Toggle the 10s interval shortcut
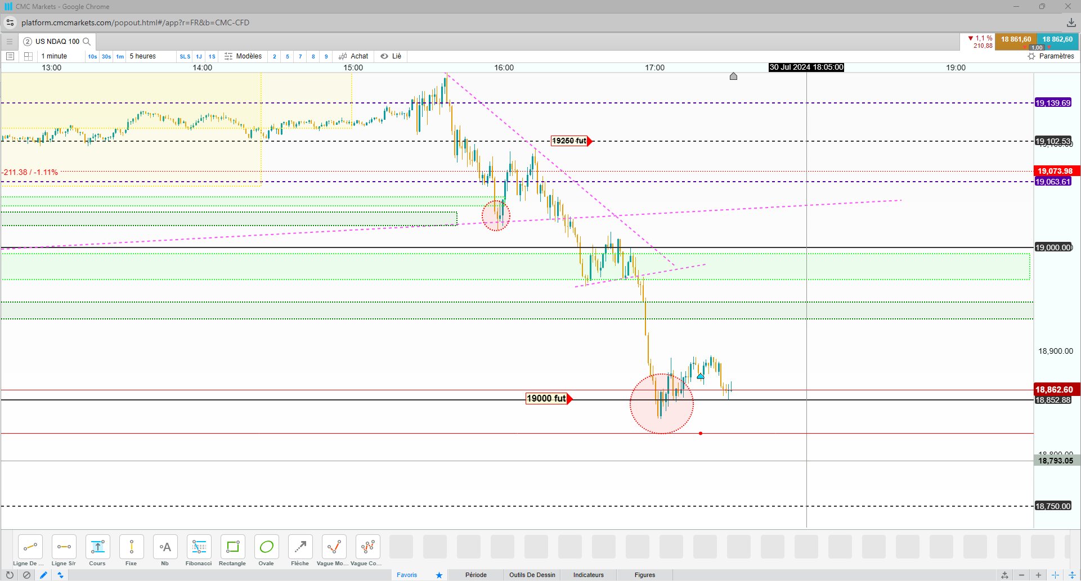Screen dimensions: 1081x581 click(x=92, y=56)
